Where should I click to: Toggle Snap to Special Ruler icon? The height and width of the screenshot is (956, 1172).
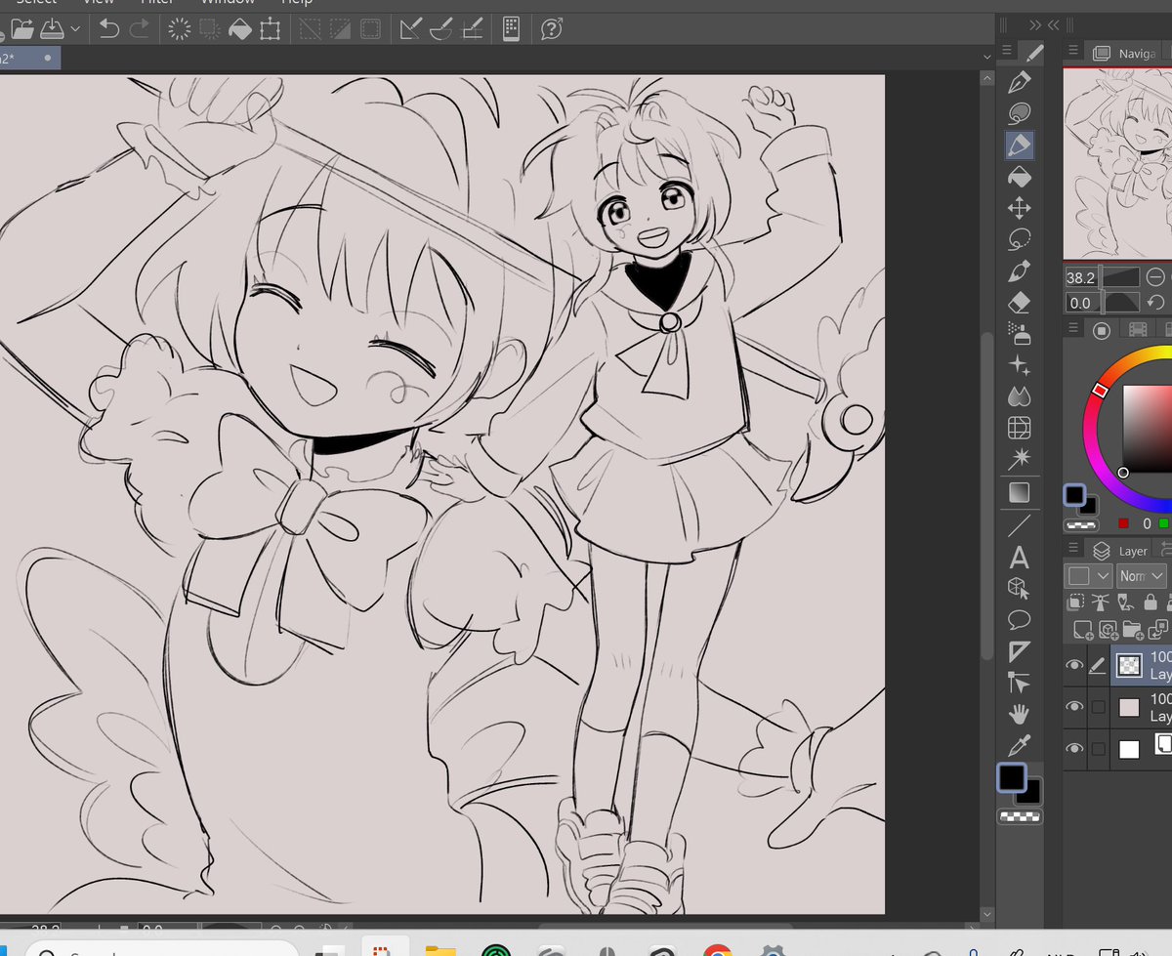[x=441, y=29]
